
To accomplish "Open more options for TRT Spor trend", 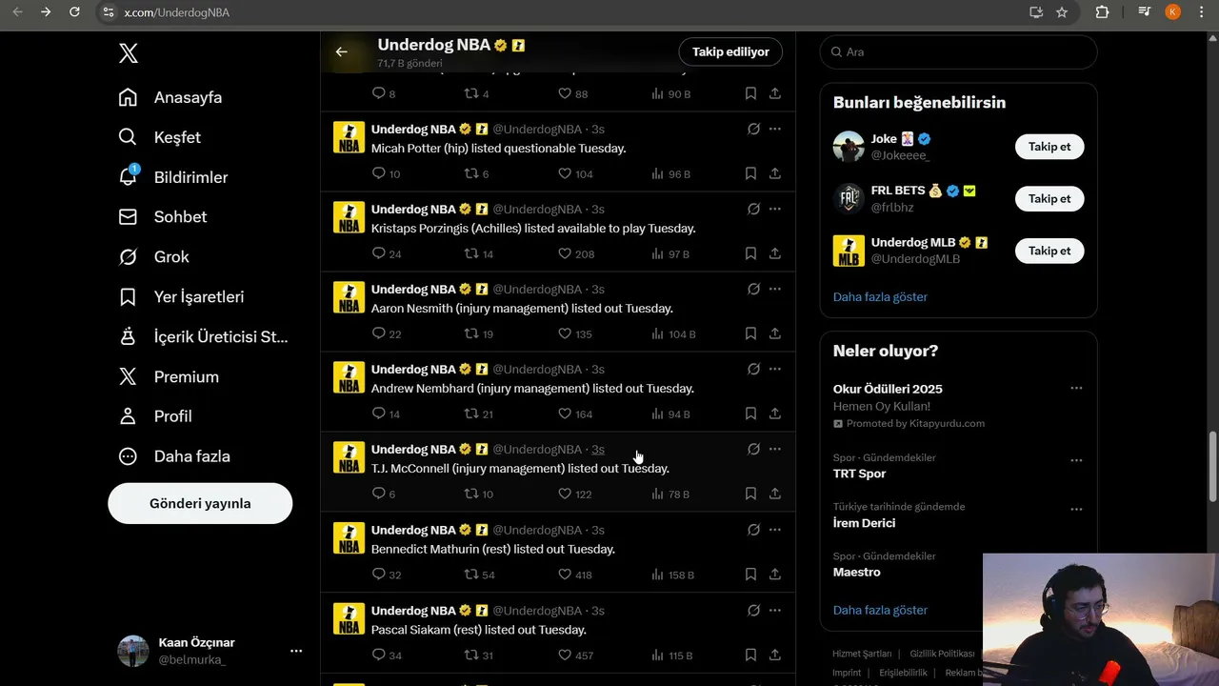I will 1076,460.
